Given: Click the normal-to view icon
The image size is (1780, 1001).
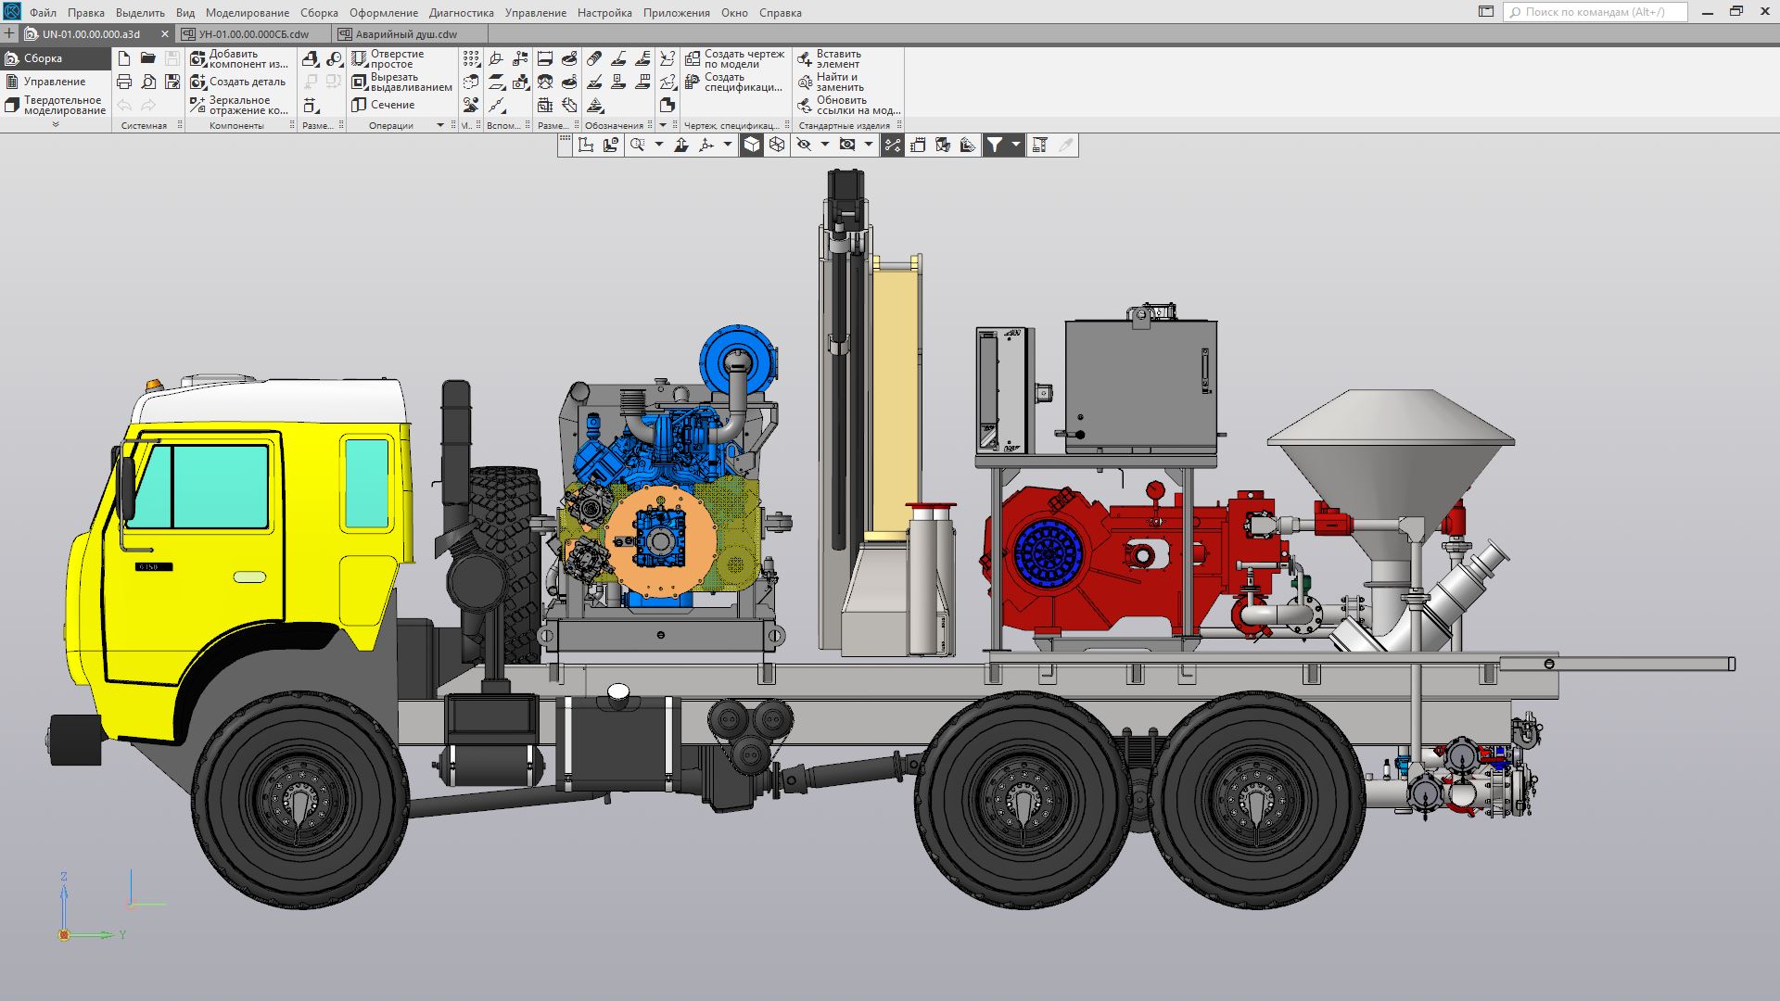Looking at the screenshot, I should click(x=681, y=145).
